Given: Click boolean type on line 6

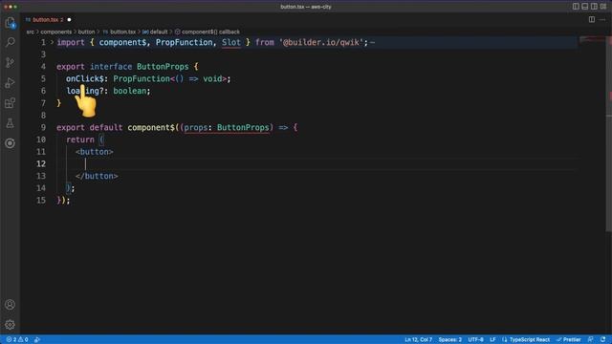Looking at the screenshot, I should click(x=130, y=91).
